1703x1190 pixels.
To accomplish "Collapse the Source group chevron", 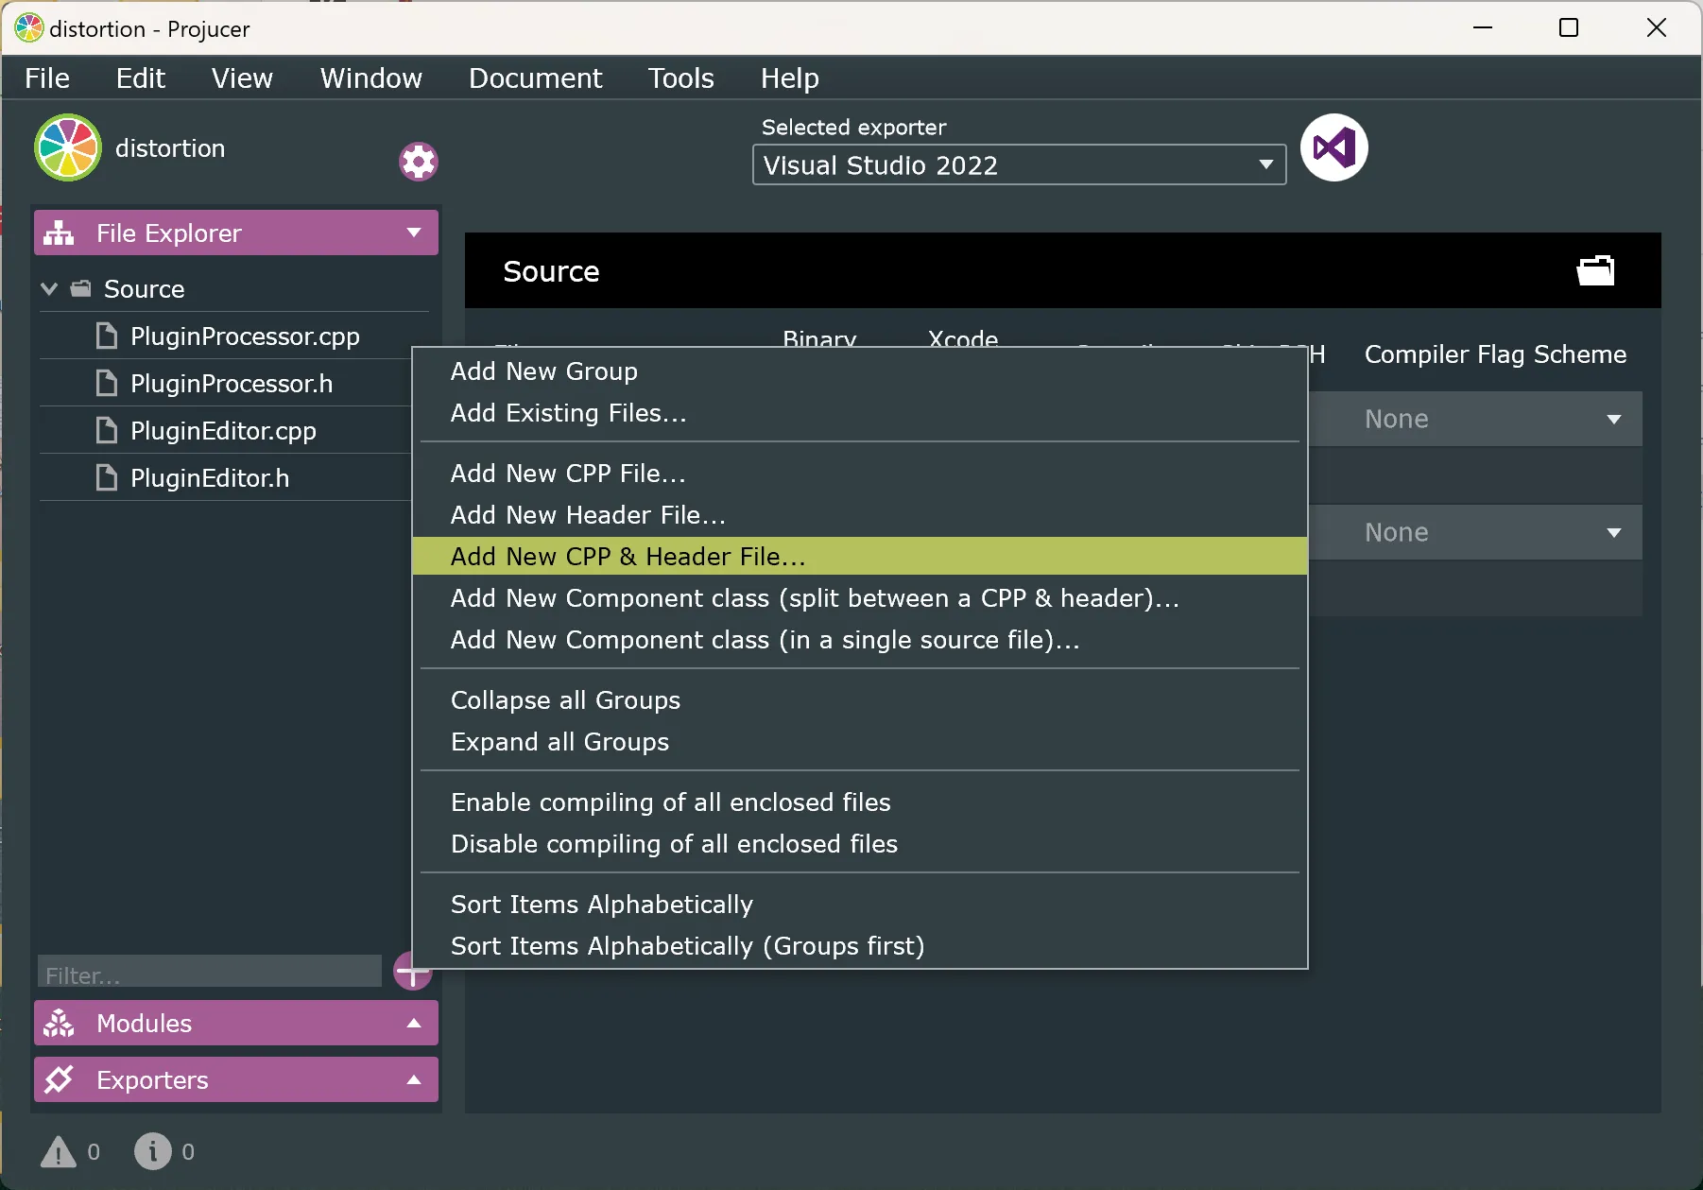I will tap(49, 288).
